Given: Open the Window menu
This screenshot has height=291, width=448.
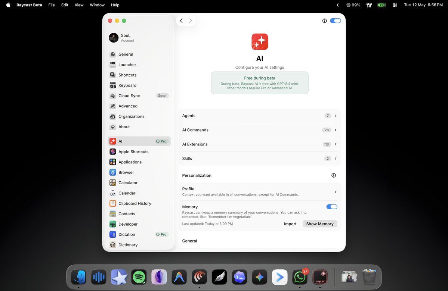Looking at the screenshot, I should click(x=97, y=5).
